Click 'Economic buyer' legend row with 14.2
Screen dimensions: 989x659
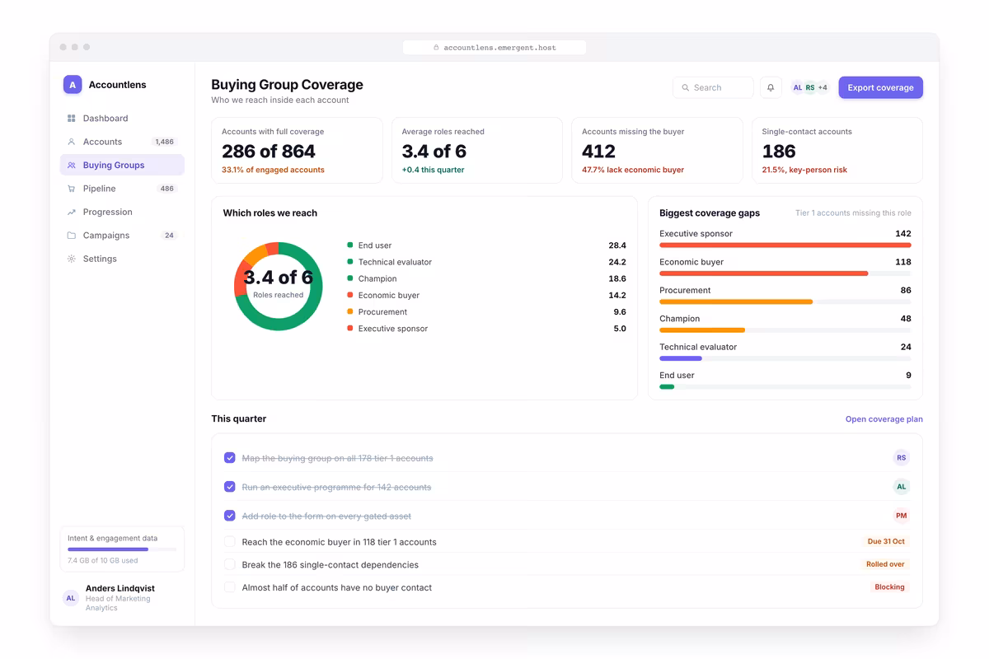(x=486, y=295)
